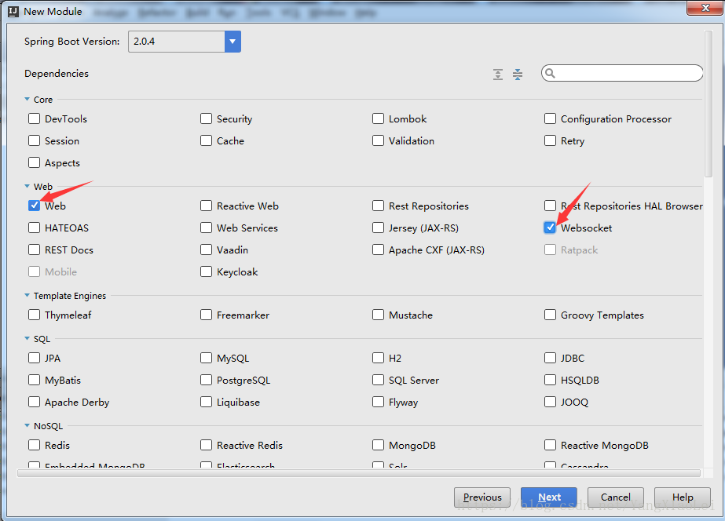Check the Freemarker checkbox
725x521 pixels.
207,315
